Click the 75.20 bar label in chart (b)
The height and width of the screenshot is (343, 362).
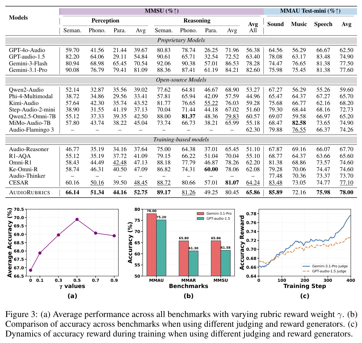pos(161,217)
